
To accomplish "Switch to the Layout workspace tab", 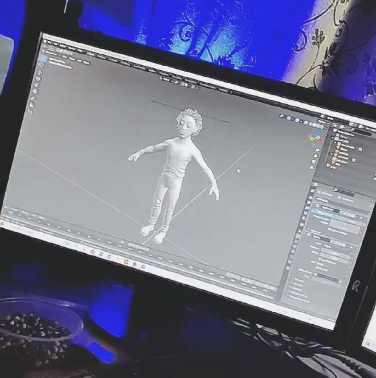I will click(x=91, y=54).
